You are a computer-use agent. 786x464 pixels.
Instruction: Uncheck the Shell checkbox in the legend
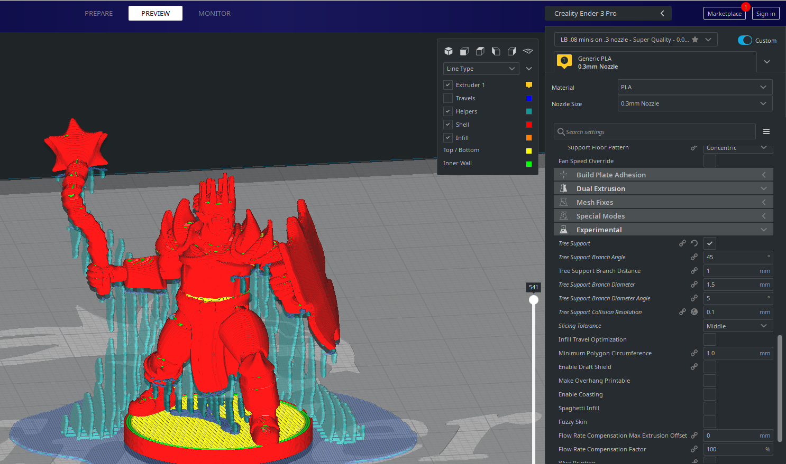point(448,125)
